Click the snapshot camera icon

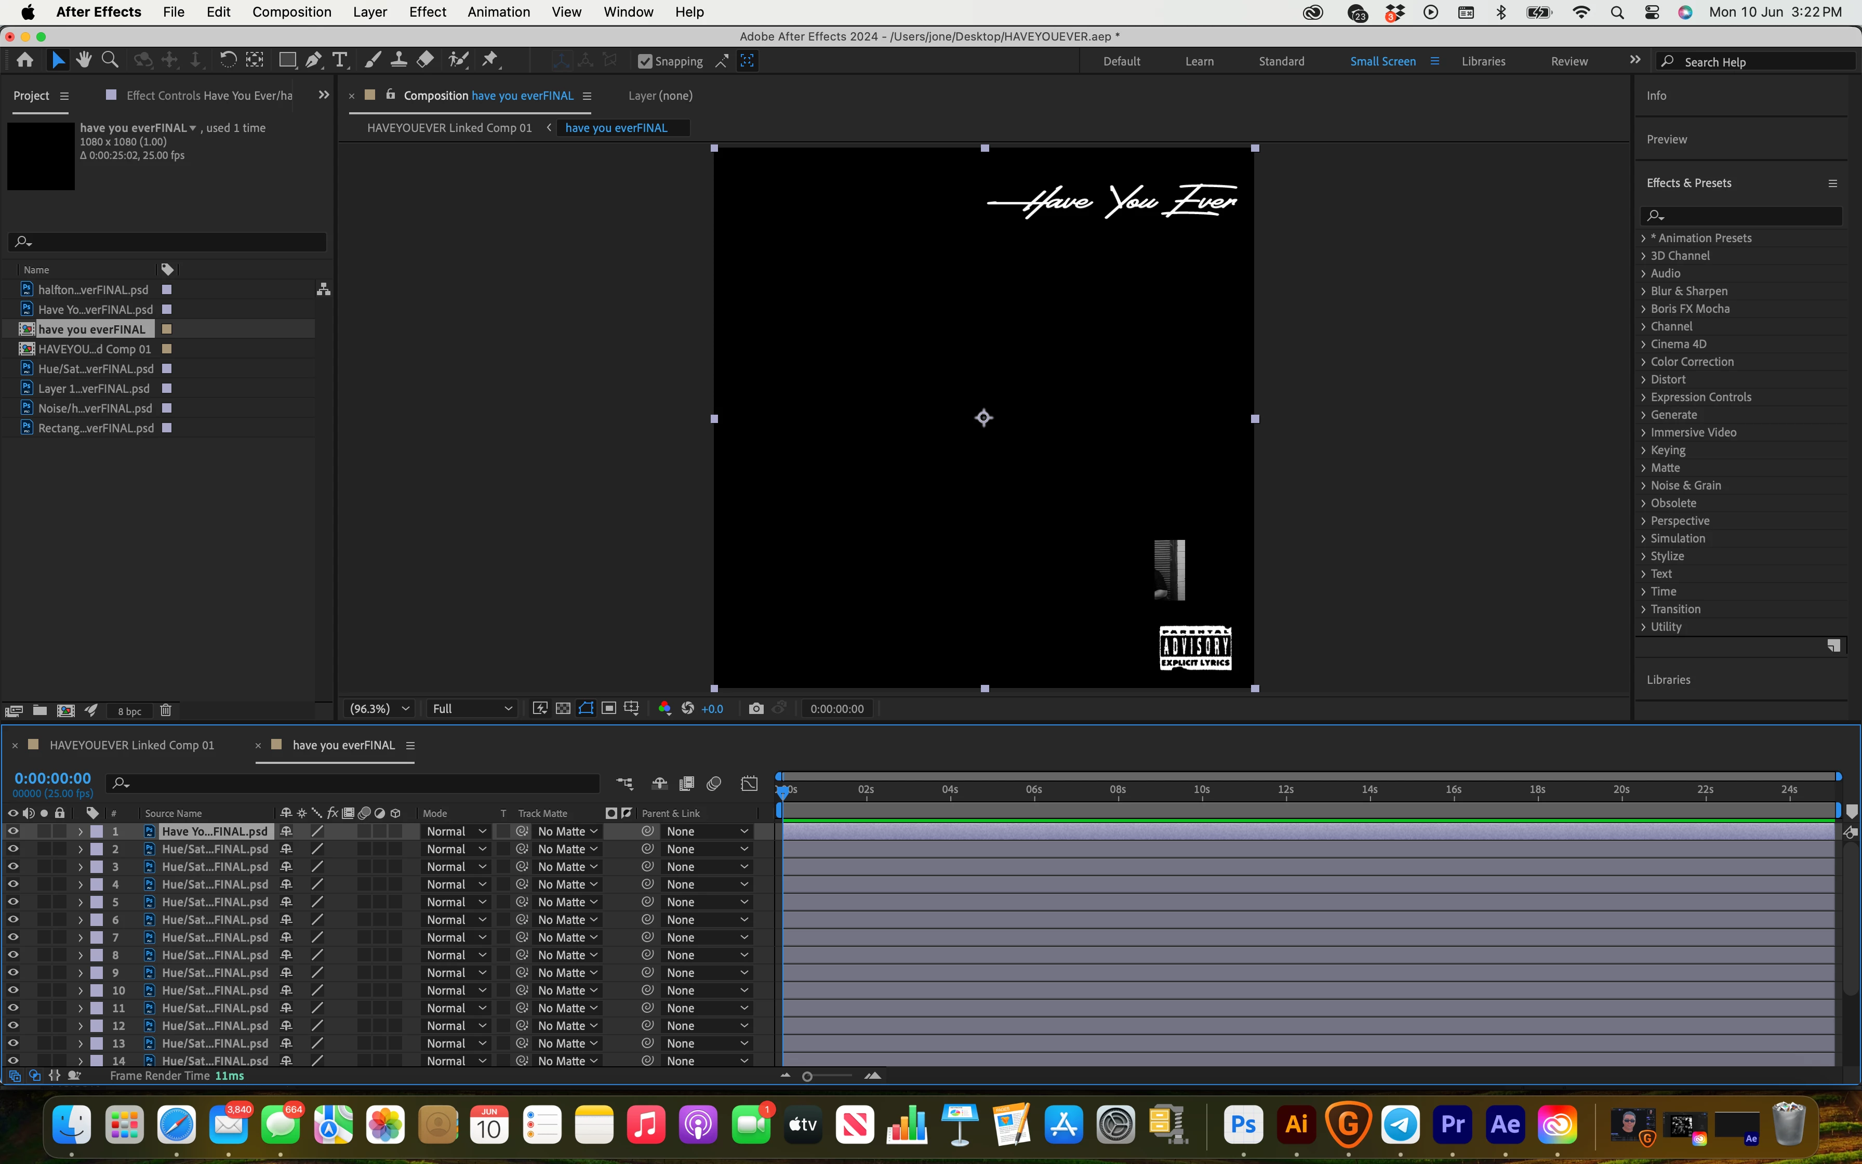click(x=755, y=708)
